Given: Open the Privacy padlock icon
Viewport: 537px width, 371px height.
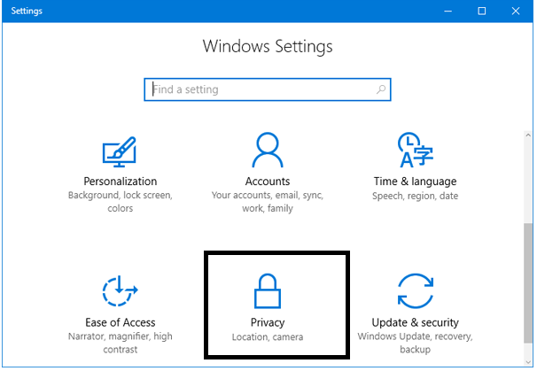Looking at the screenshot, I should pyautogui.click(x=268, y=291).
